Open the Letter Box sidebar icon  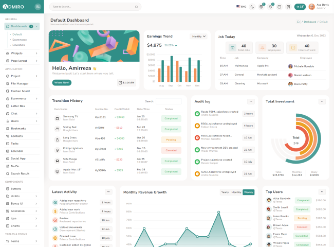click(x=7, y=105)
